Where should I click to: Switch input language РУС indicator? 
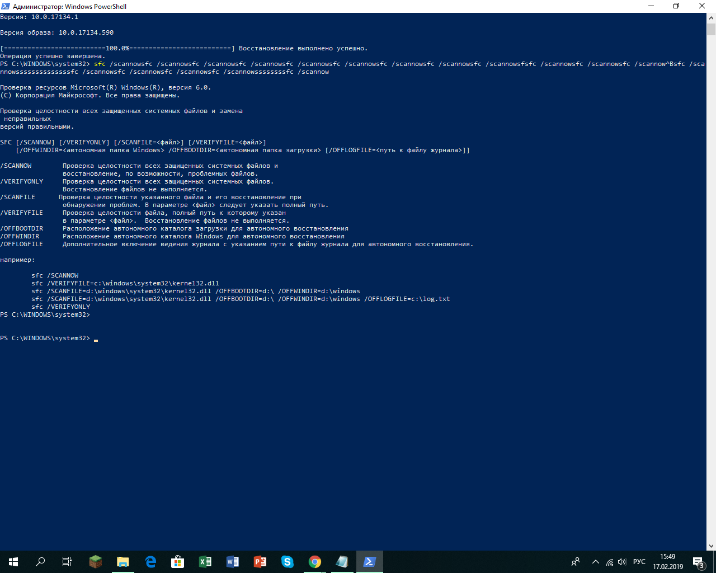[x=639, y=562]
